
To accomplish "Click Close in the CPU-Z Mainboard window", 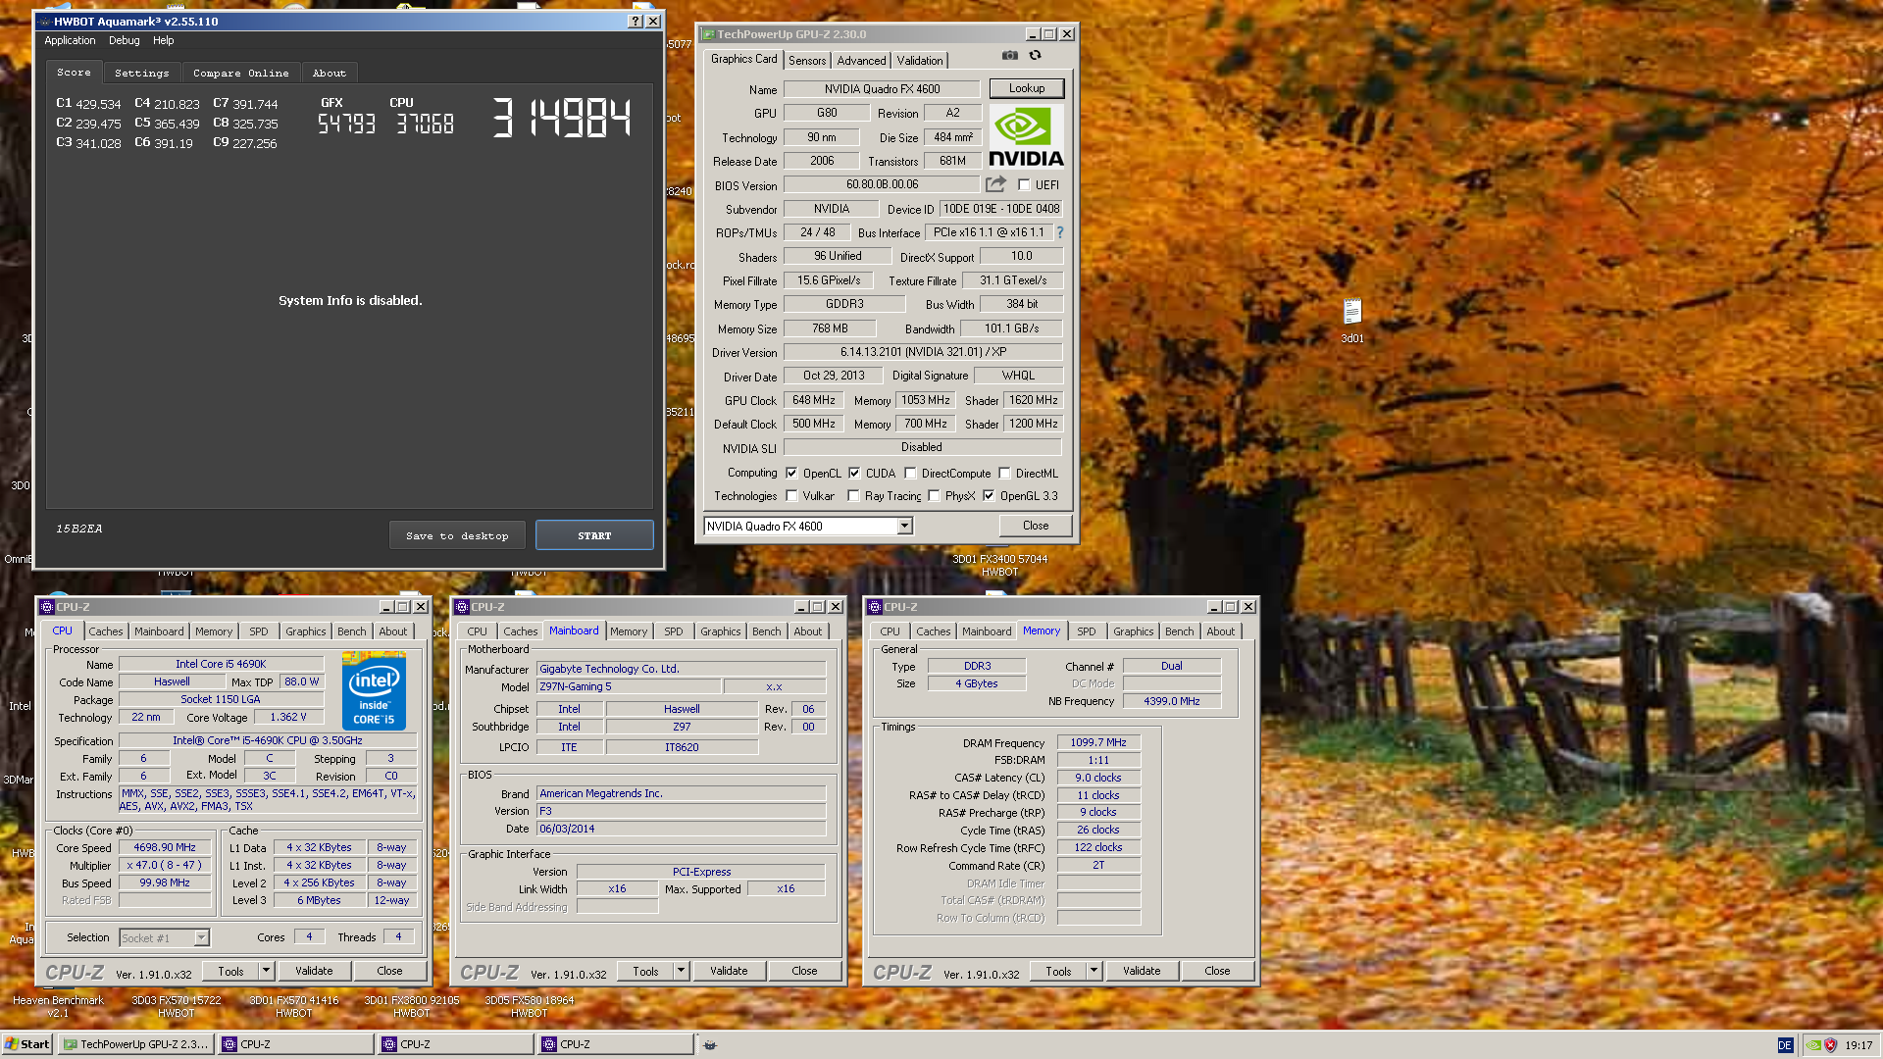I will [x=804, y=972].
